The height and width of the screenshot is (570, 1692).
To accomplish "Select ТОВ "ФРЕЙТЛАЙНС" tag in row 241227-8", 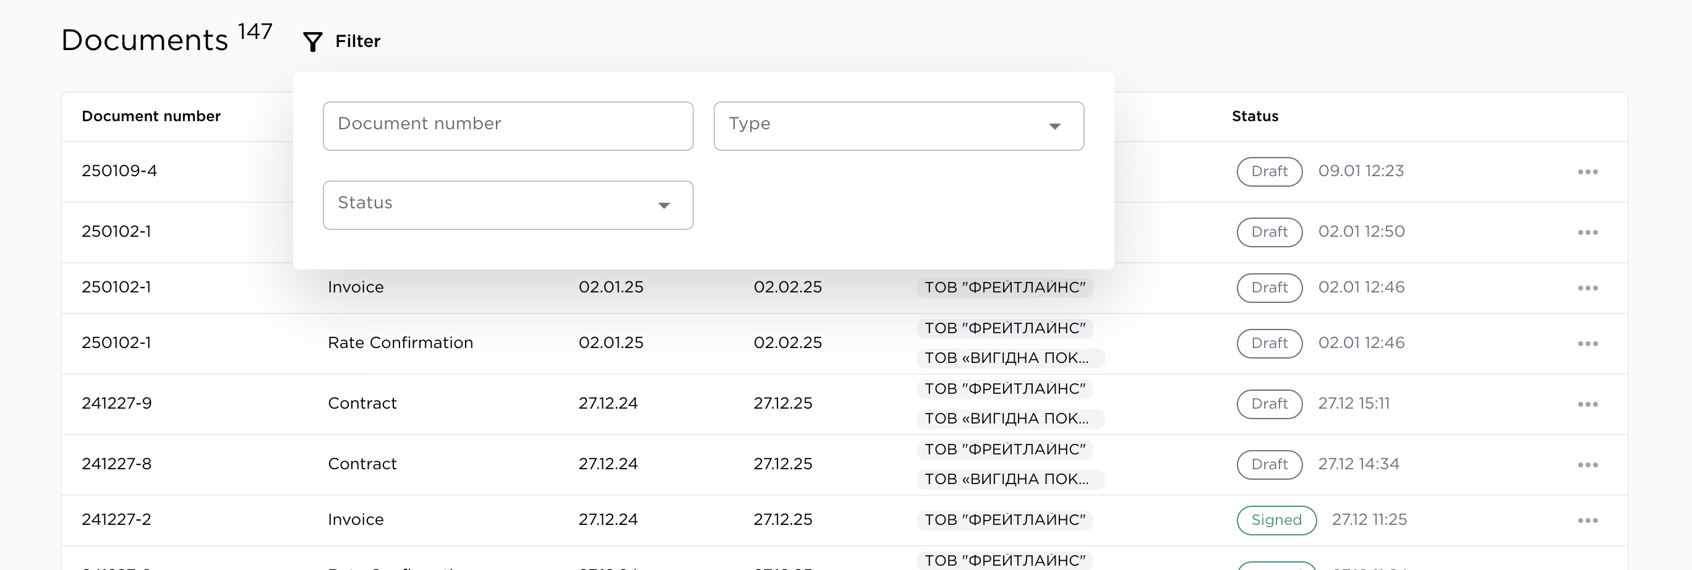I will pyautogui.click(x=1005, y=449).
